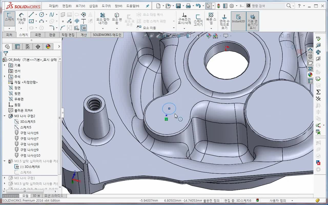Expand the 기록 (History) folder
The image size is (328, 205).
pyautogui.click(x=4, y=65)
